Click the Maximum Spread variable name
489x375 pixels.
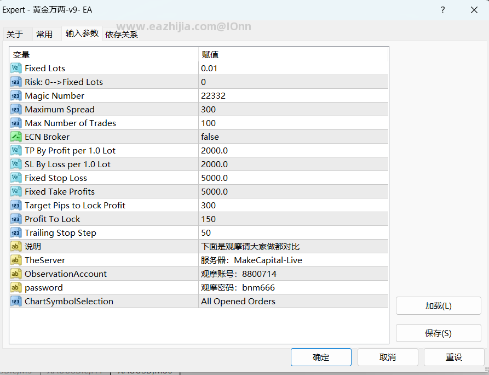click(60, 110)
